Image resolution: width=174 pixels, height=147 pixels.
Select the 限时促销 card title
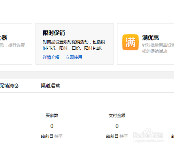pyautogui.click(x=54, y=33)
